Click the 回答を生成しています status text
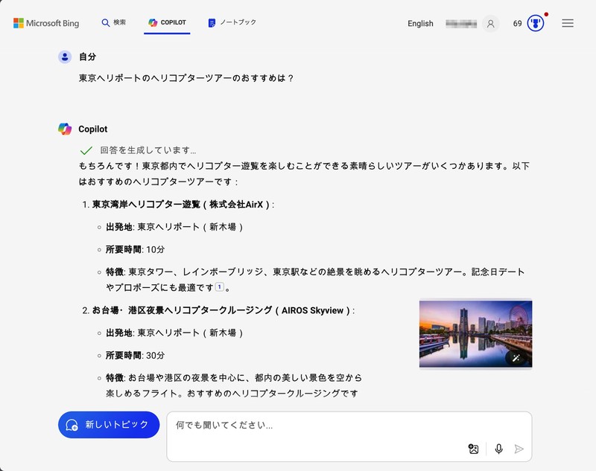Viewport: 596px width, 471px height. [148, 150]
